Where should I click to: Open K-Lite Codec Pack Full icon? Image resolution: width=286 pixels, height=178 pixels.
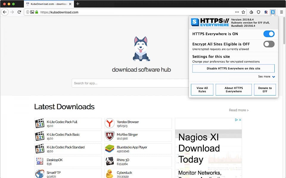click(x=40, y=123)
